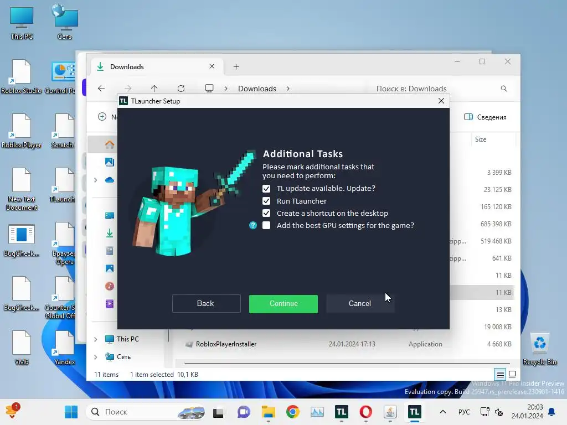The image size is (567, 425).
Task: Expand the OneDrive tree chevron
Action: (x=95, y=180)
